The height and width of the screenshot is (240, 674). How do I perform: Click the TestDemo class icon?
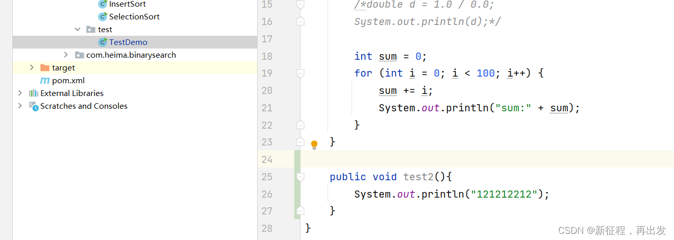(103, 42)
